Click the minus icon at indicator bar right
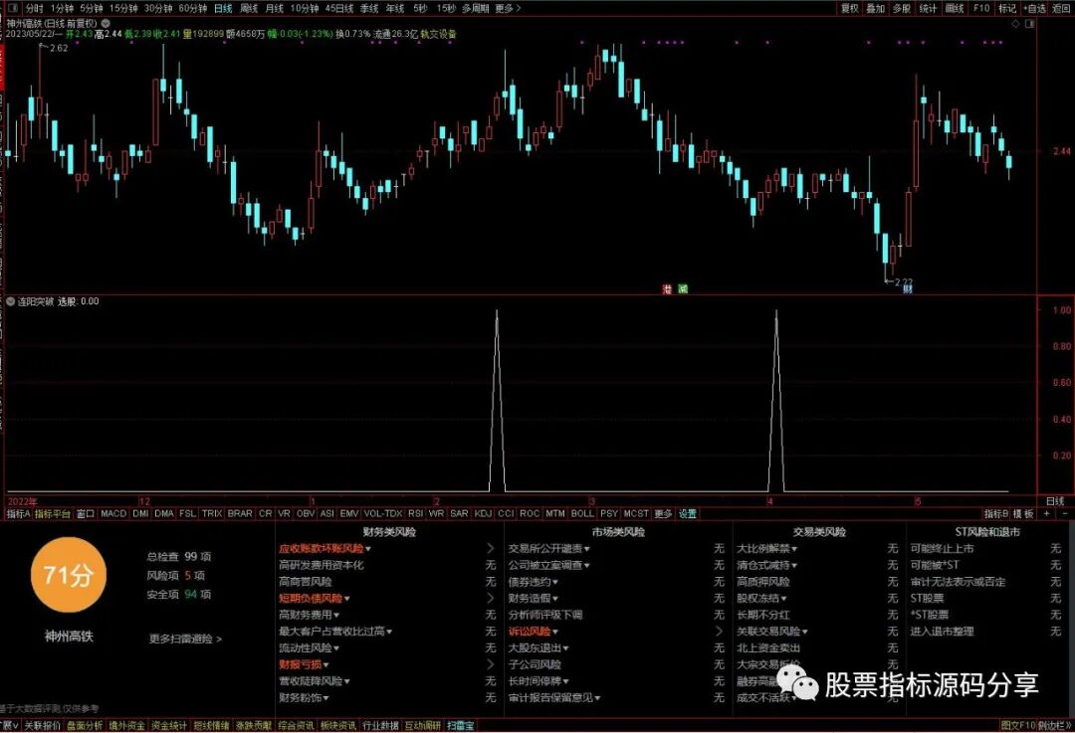This screenshot has height=733, width=1075. tap(1065, 513)
